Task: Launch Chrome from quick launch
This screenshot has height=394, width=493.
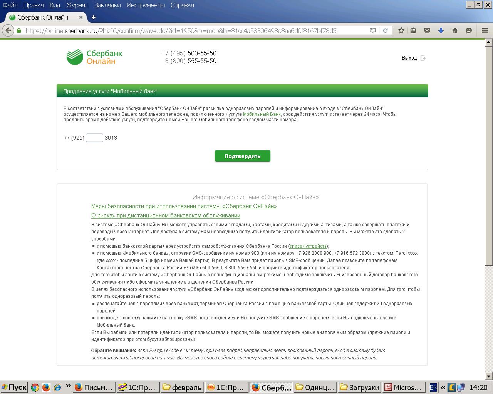Action: (x=35, y=387)
